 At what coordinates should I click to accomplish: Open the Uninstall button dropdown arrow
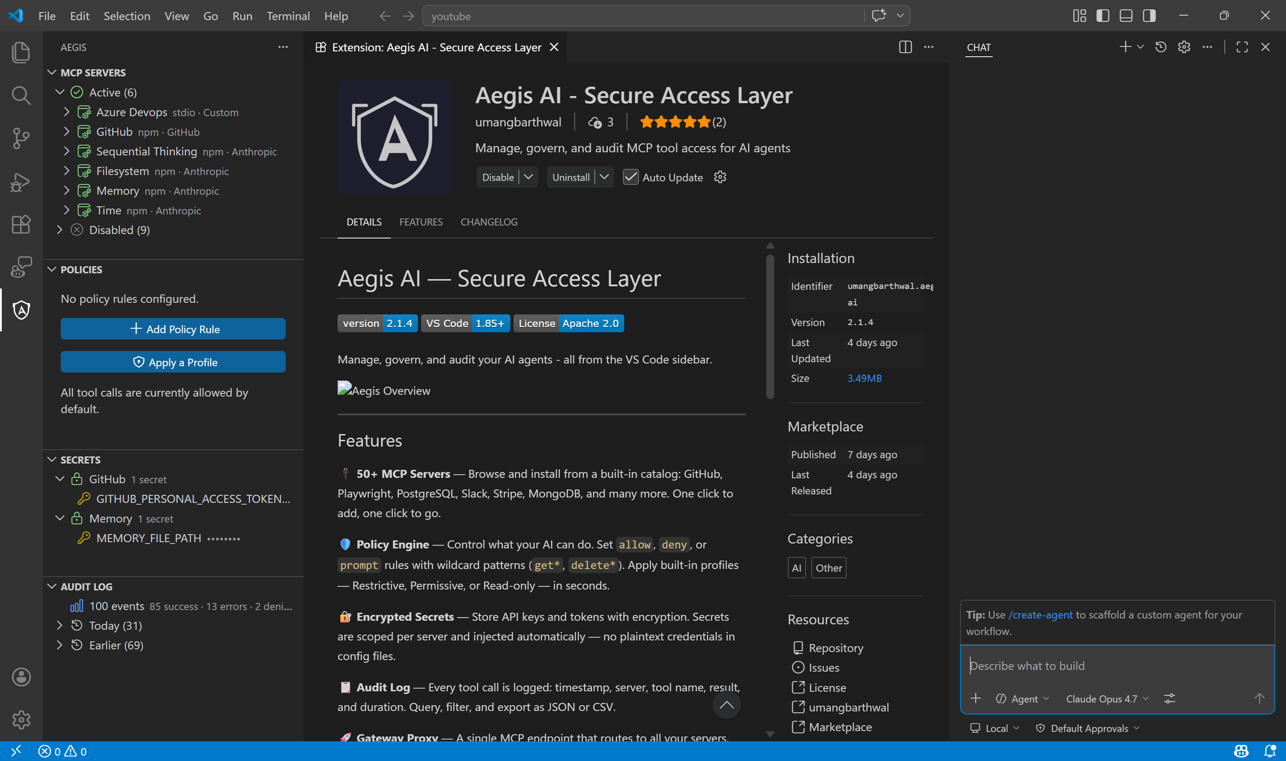pos(605,177)
